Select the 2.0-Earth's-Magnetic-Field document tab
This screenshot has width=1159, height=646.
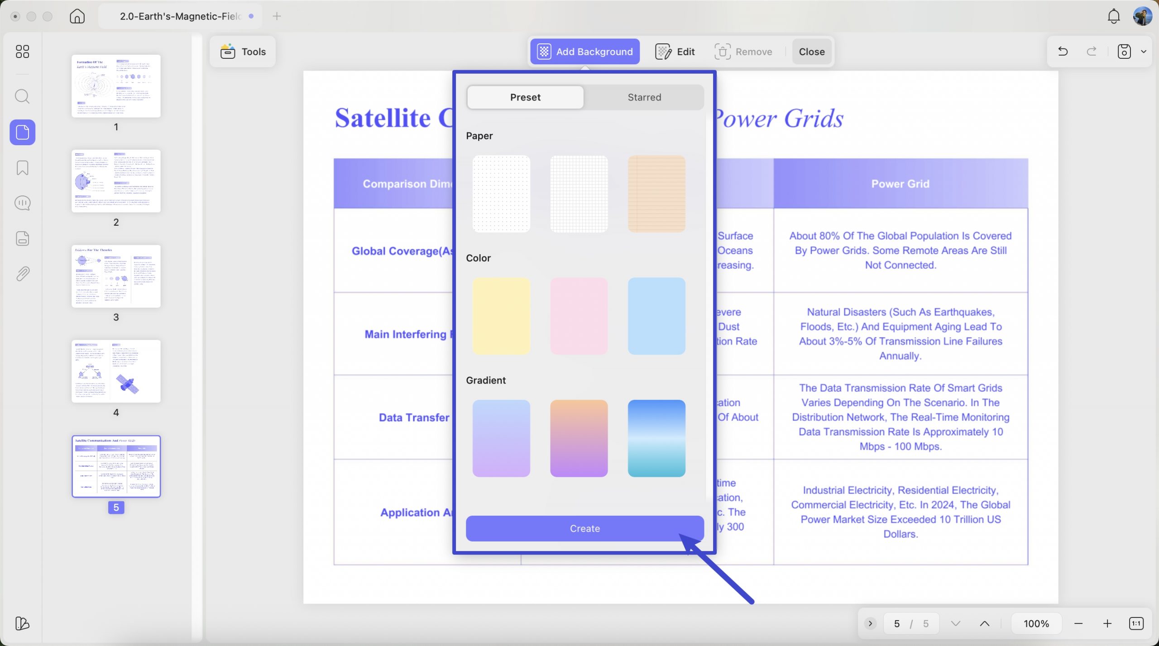[181, 16]
